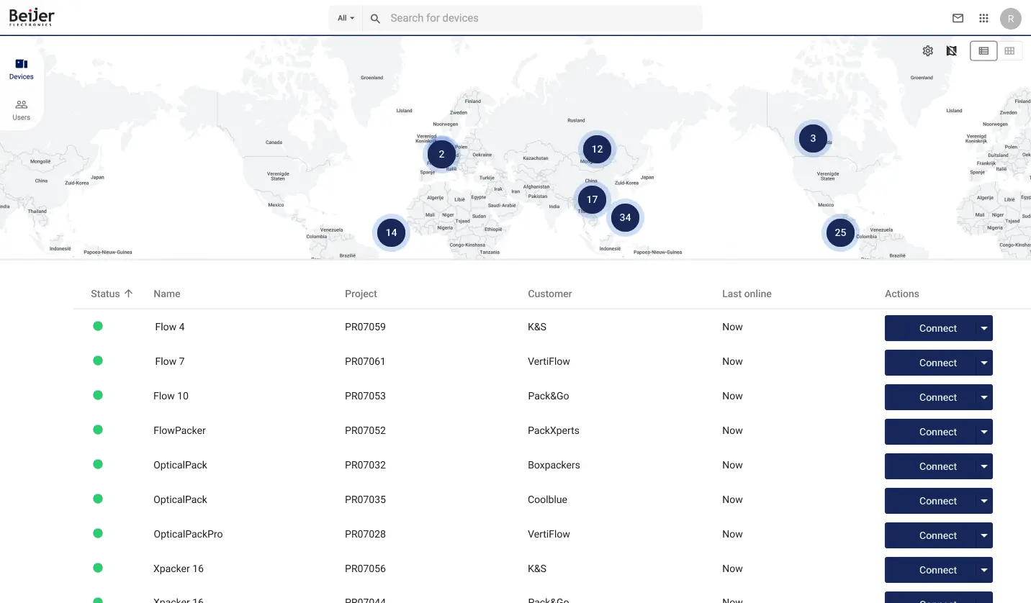Sort table by Status column arrow
The image size is (1031, 603).
129,294
